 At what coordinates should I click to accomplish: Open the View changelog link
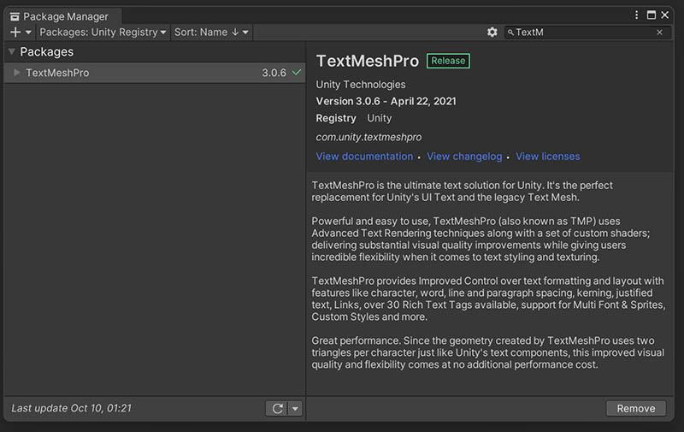(x=464, y=157)
